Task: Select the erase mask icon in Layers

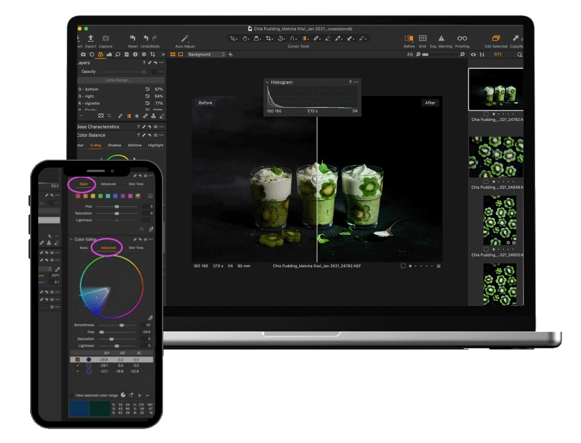Action: pos(161,116)
